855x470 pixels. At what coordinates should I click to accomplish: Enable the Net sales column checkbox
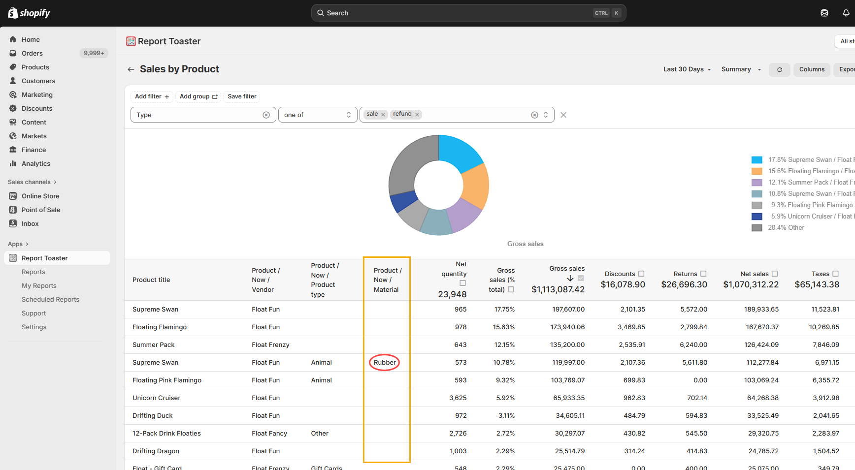tap(775, 274)
